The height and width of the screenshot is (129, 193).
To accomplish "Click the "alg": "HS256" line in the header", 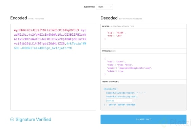I will coord(116,33).
